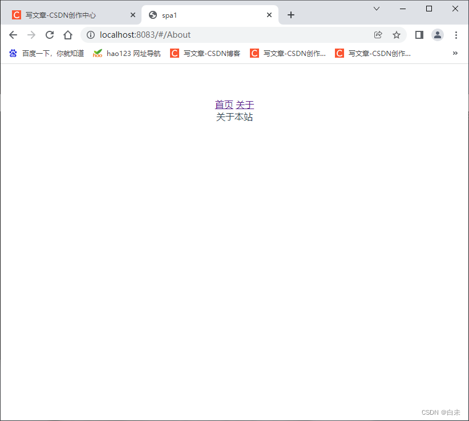Close the browser window
The height and width of the screenshot is (421, 469).
click(x=455, y=9)
